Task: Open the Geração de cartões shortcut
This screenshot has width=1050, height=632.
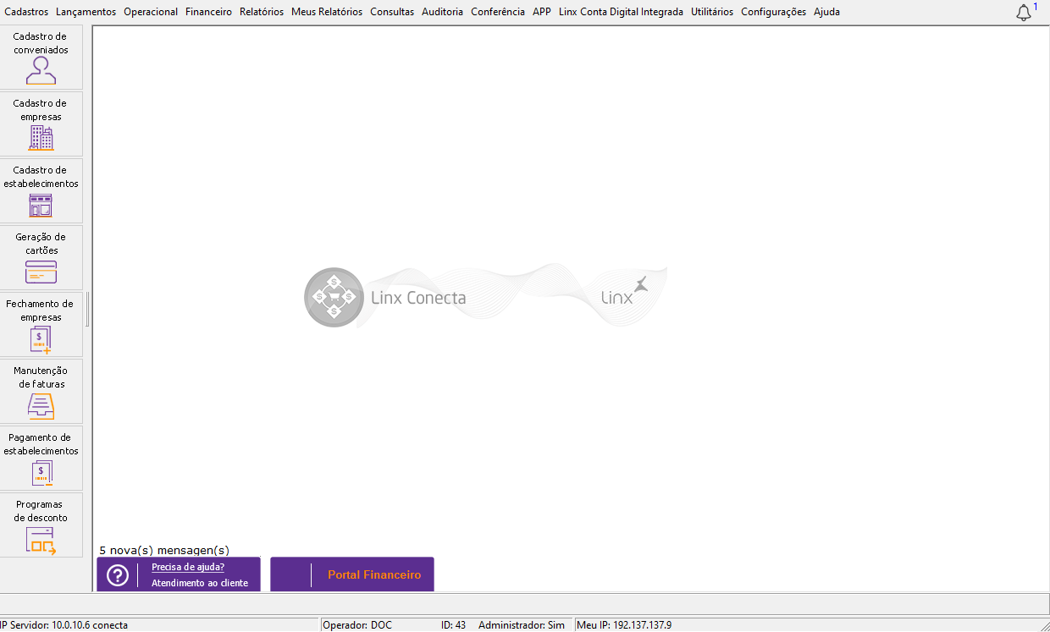Action: [41, 258]
